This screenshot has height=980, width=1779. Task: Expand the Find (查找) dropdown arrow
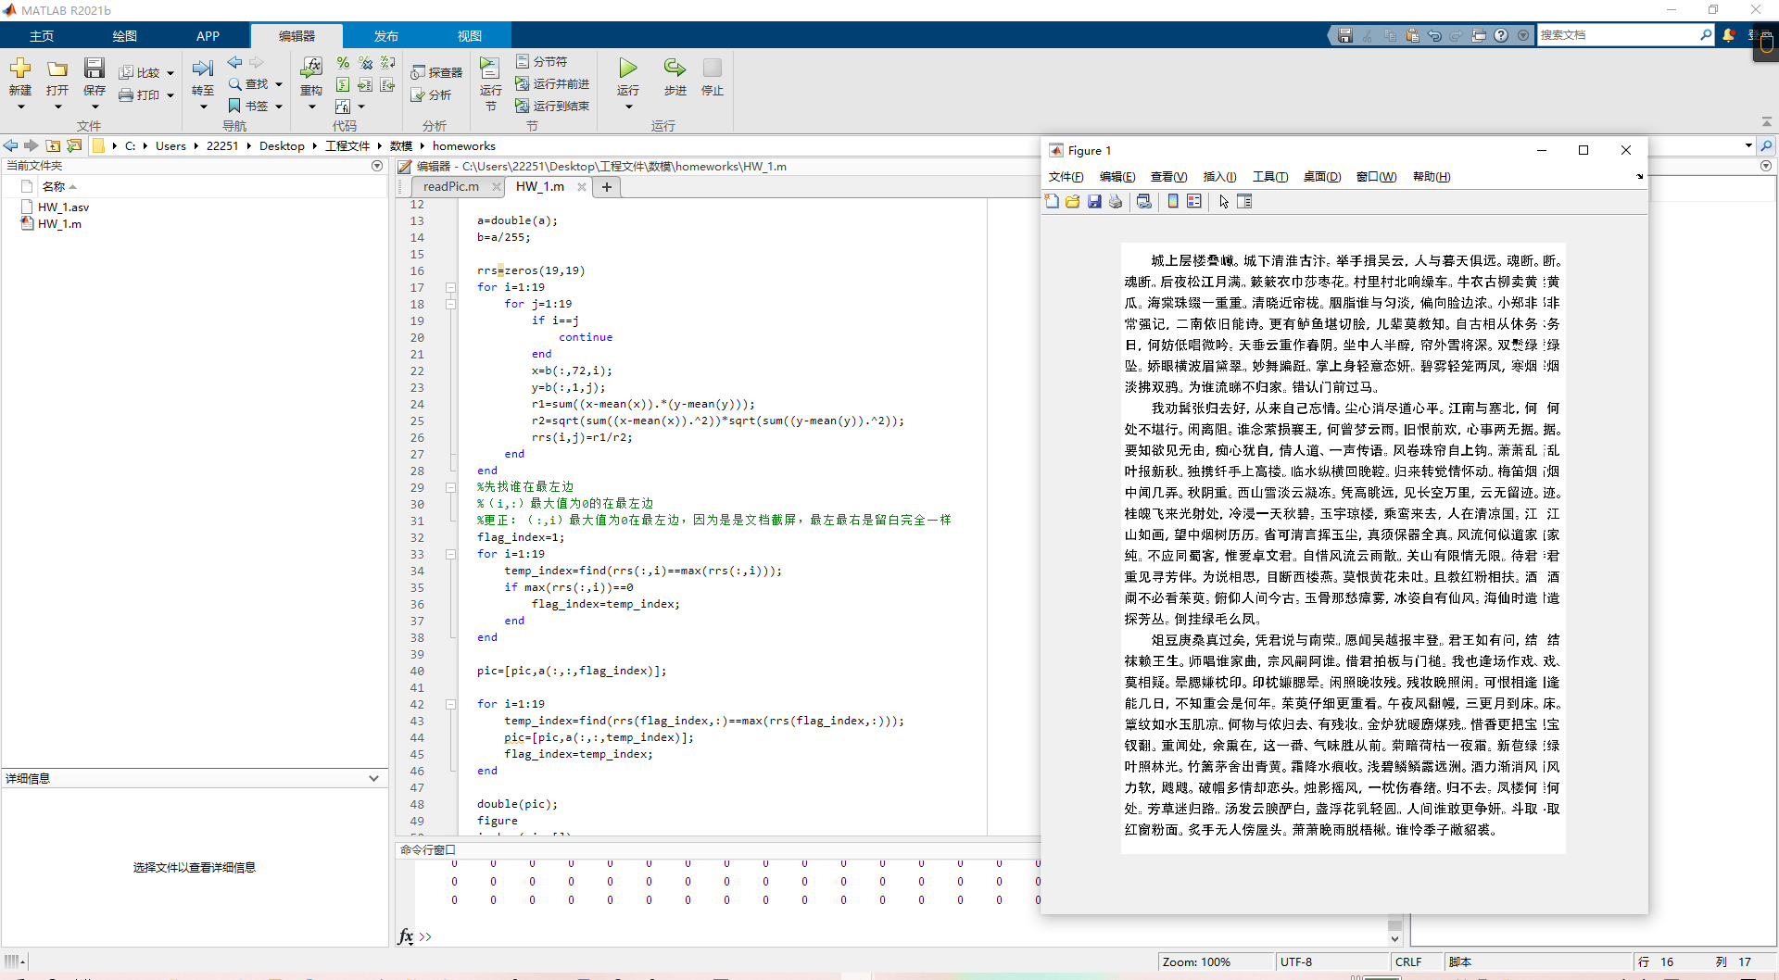click(x=279, y=84)
